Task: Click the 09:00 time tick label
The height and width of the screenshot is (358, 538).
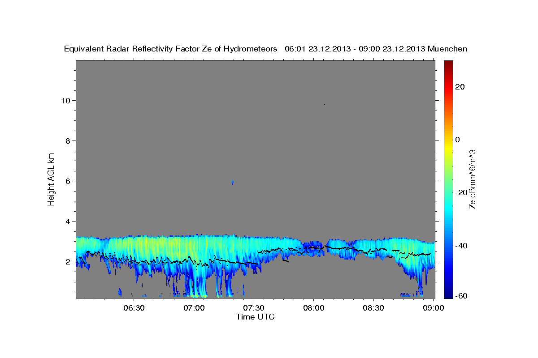Action: pyautogui.click(x=434, y=308)
